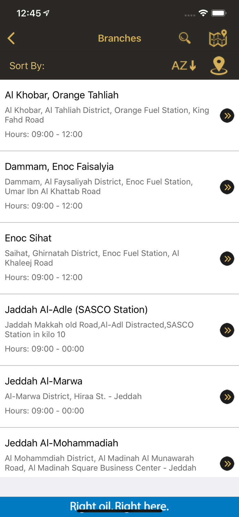Select the Sort By label
This screenshot has height=517, width=239.
[27, 66]
